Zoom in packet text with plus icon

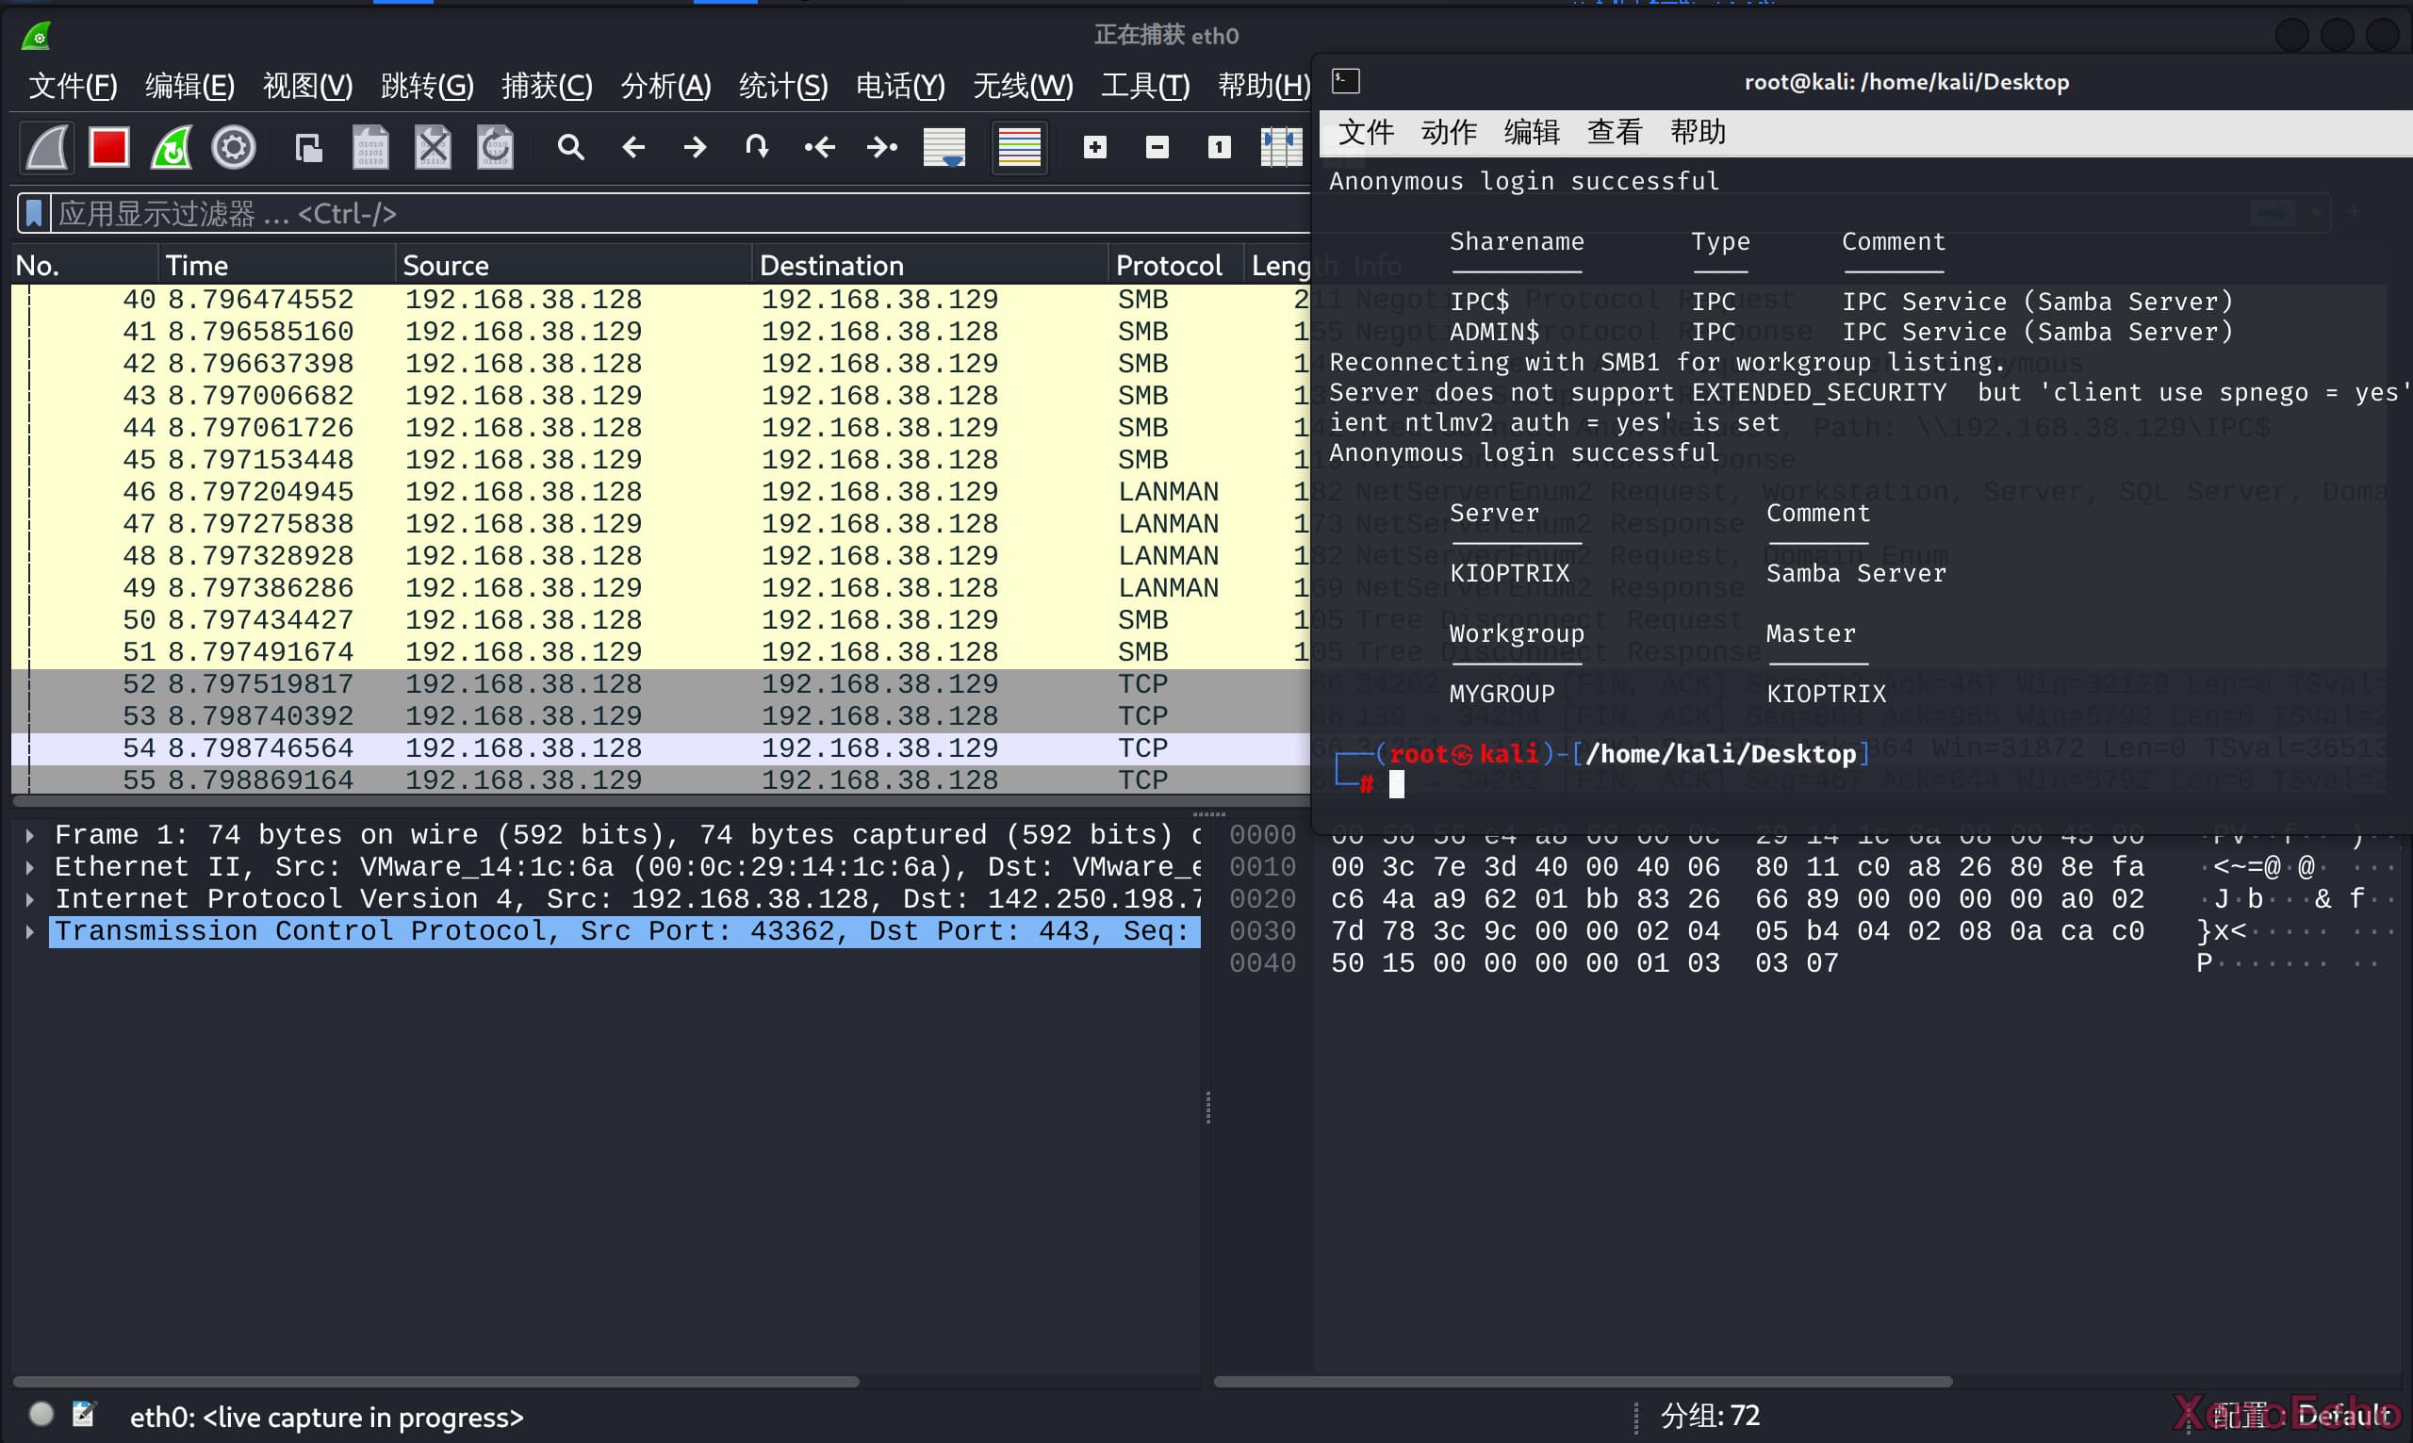pyautogui.click(x=1094, y=148)
